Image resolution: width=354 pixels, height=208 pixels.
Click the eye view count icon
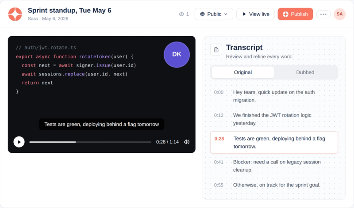[181, 14]
